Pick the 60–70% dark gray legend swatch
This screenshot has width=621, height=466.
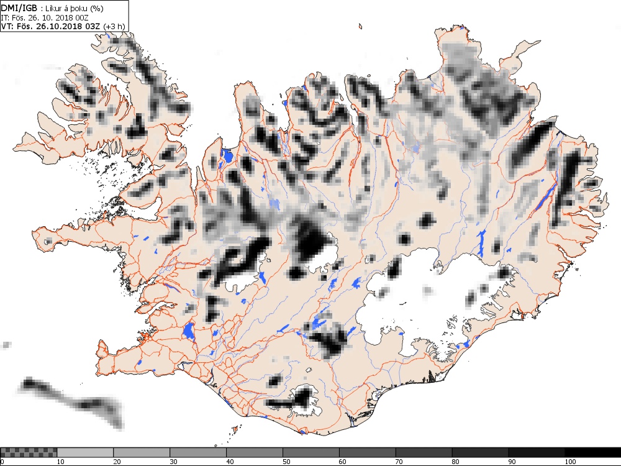click(x=368, y=452)
